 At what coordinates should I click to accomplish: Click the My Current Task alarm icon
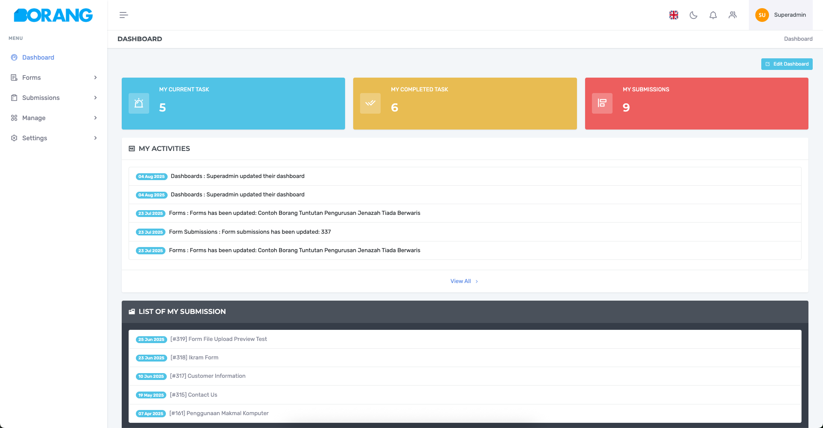pyautogui.click(x=139, y=103)
